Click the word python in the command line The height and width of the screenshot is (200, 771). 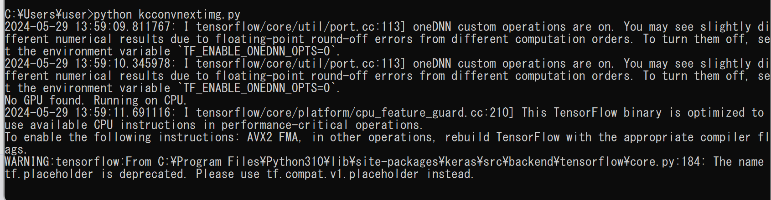113,15
